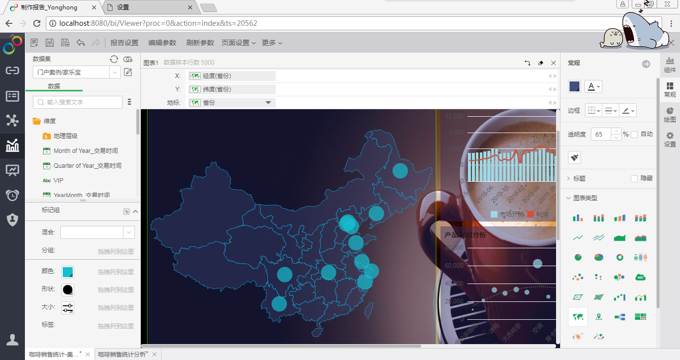Screen dimensions: 680x360
Task: Select the treemap chart type icon
Action: coord(640,317)
